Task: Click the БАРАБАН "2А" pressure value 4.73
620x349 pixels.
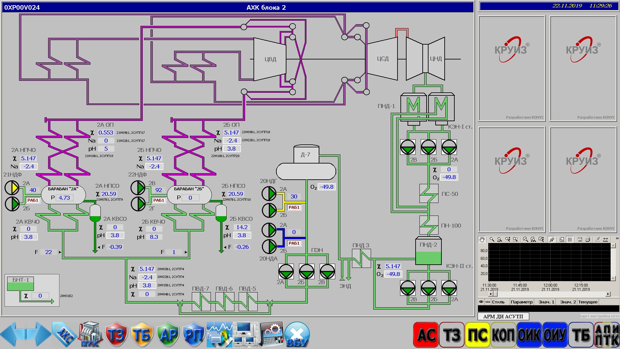Action: pyautogui.click(x=64, y=198)
